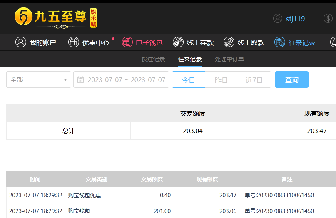
Task: Click the 总计 row label
Action: 69,131
